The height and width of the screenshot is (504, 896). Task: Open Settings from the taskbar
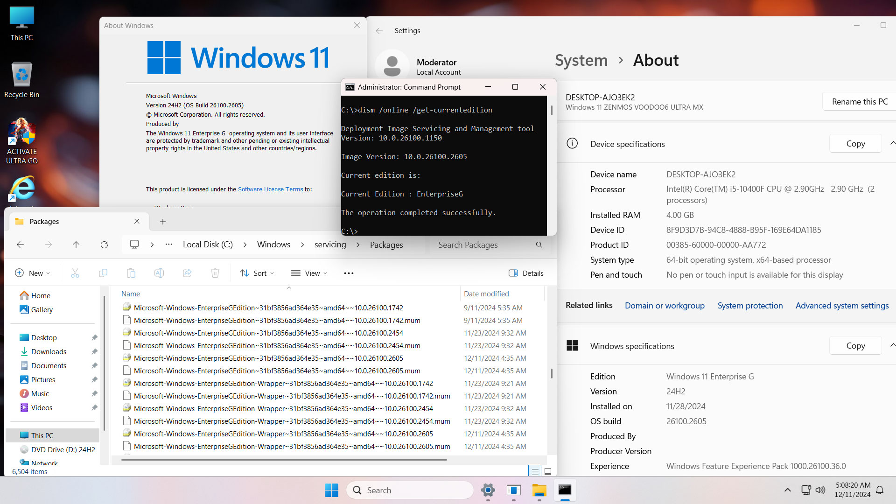point(488,490)
